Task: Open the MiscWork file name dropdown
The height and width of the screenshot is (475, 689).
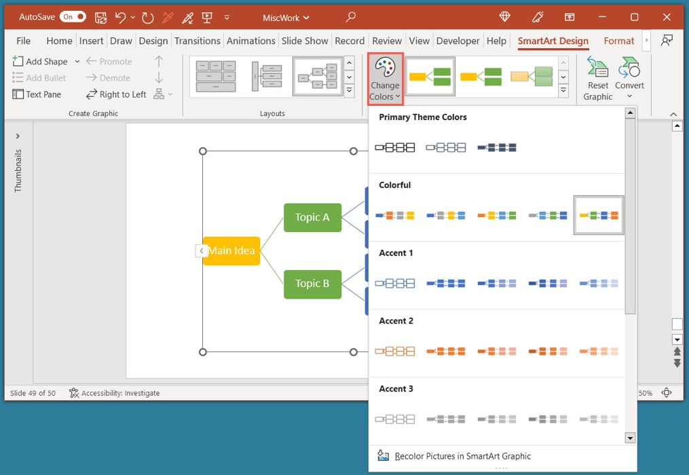Action: point(286,18)
